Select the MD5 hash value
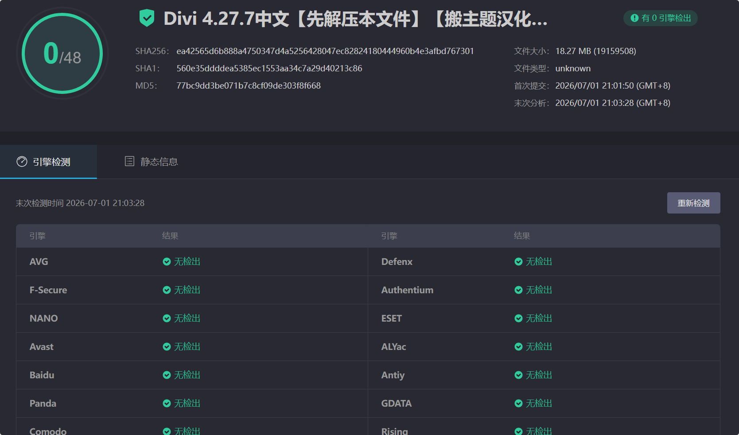Screen dimensions: 739x435 point(249,86)
